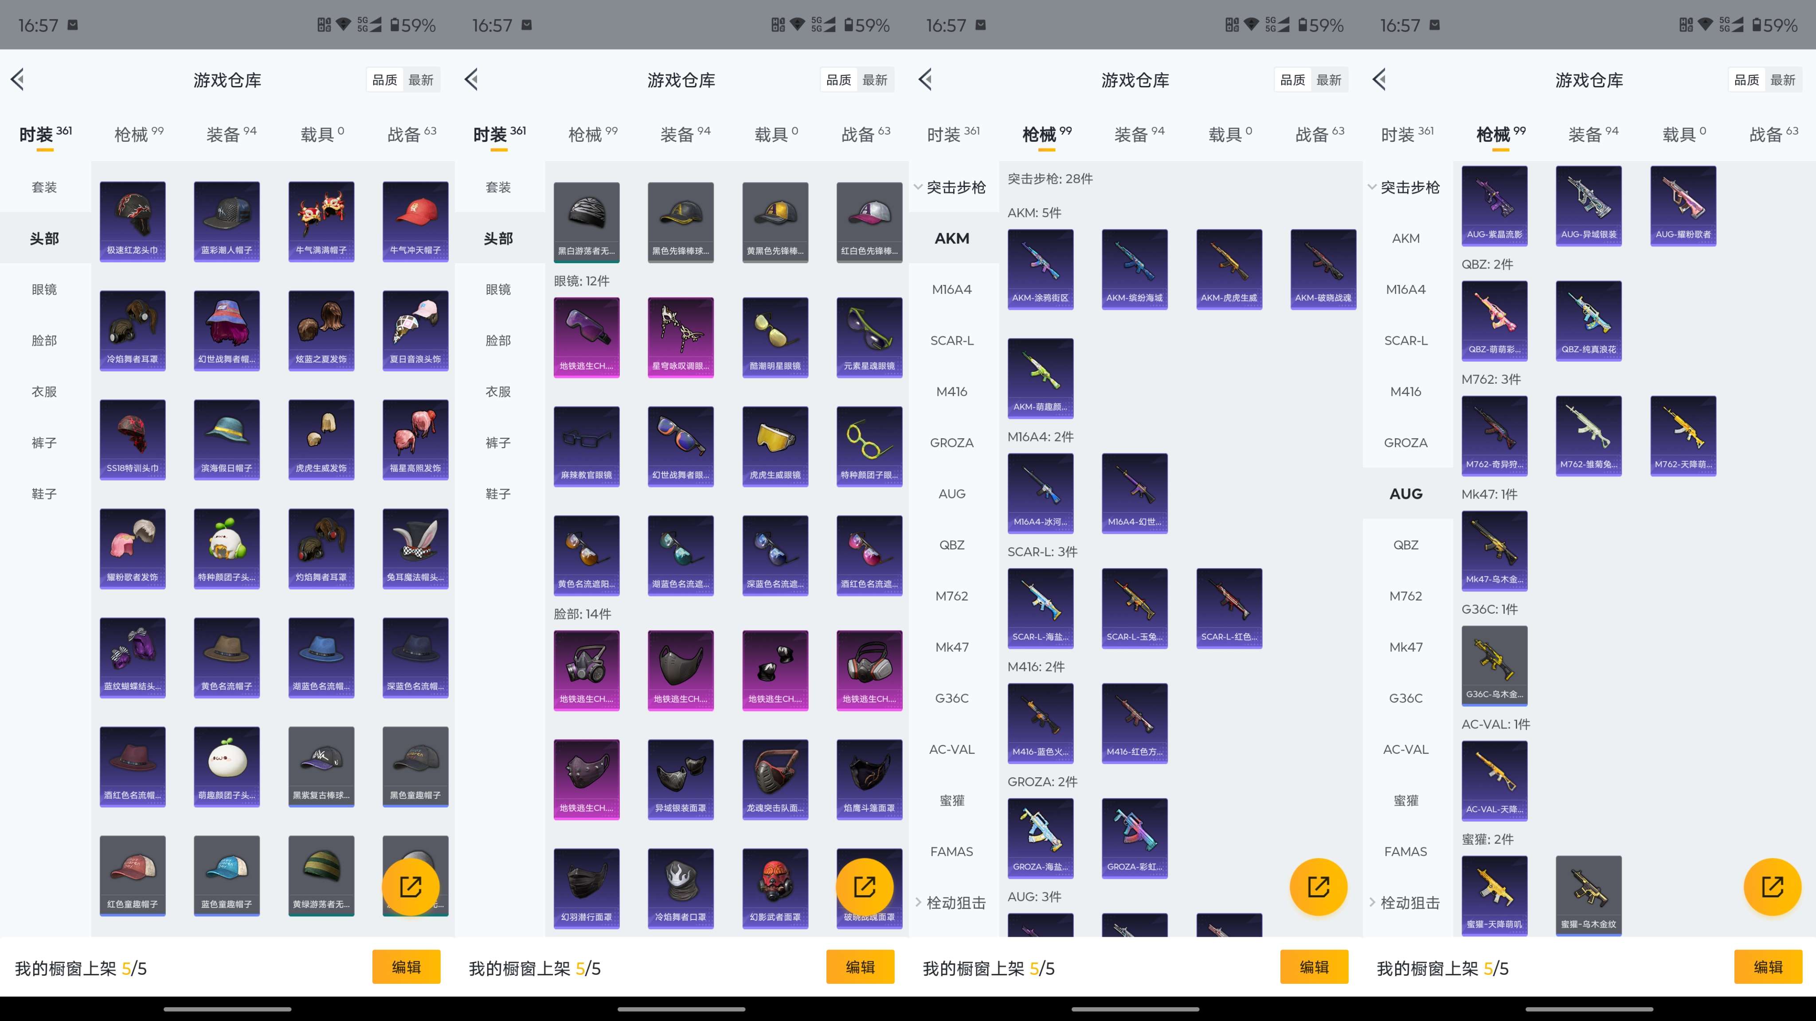Image resolution: width=1816 pixels, height=1021 pixels.
Task: Select the 蓝彩潮人帽子 item
Action: [x=227, y=222]
